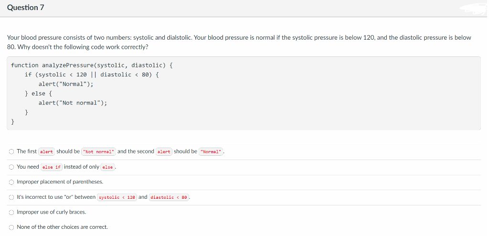Pick the incorrect to use "or" radio option
This screenshot has height=236, width=489.
(x=11, y=197)
